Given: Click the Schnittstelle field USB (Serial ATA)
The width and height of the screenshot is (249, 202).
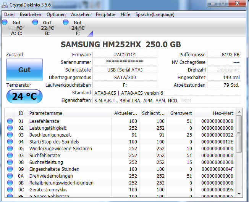Looking at the screenshot, I should [125, 70].
